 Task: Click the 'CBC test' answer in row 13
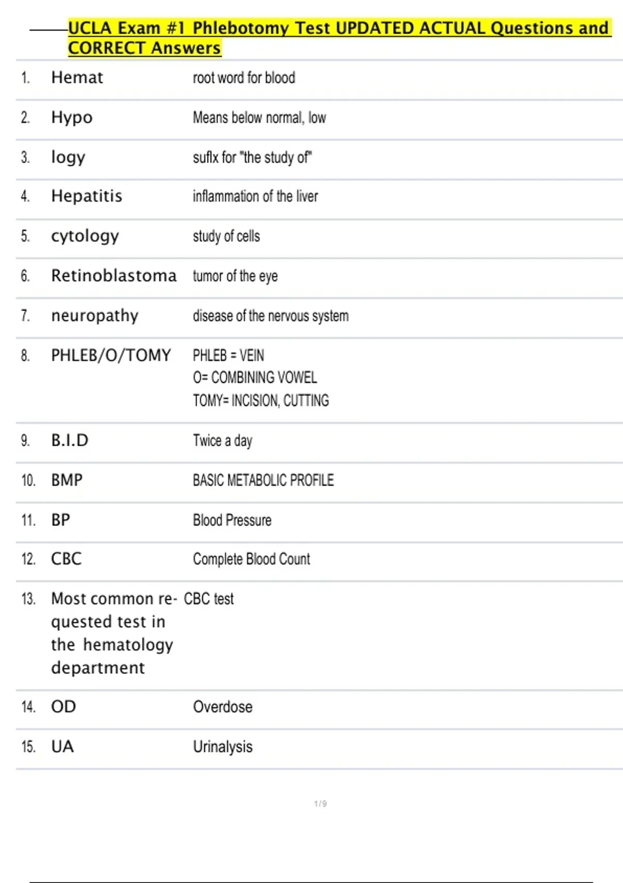pyautogui.click(x=209, y=599)
